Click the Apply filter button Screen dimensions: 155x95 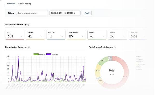click(x=87, y=13)
